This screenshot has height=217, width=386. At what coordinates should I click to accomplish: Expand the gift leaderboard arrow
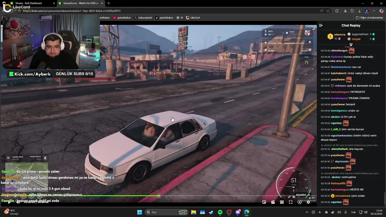tap(351, 45)
